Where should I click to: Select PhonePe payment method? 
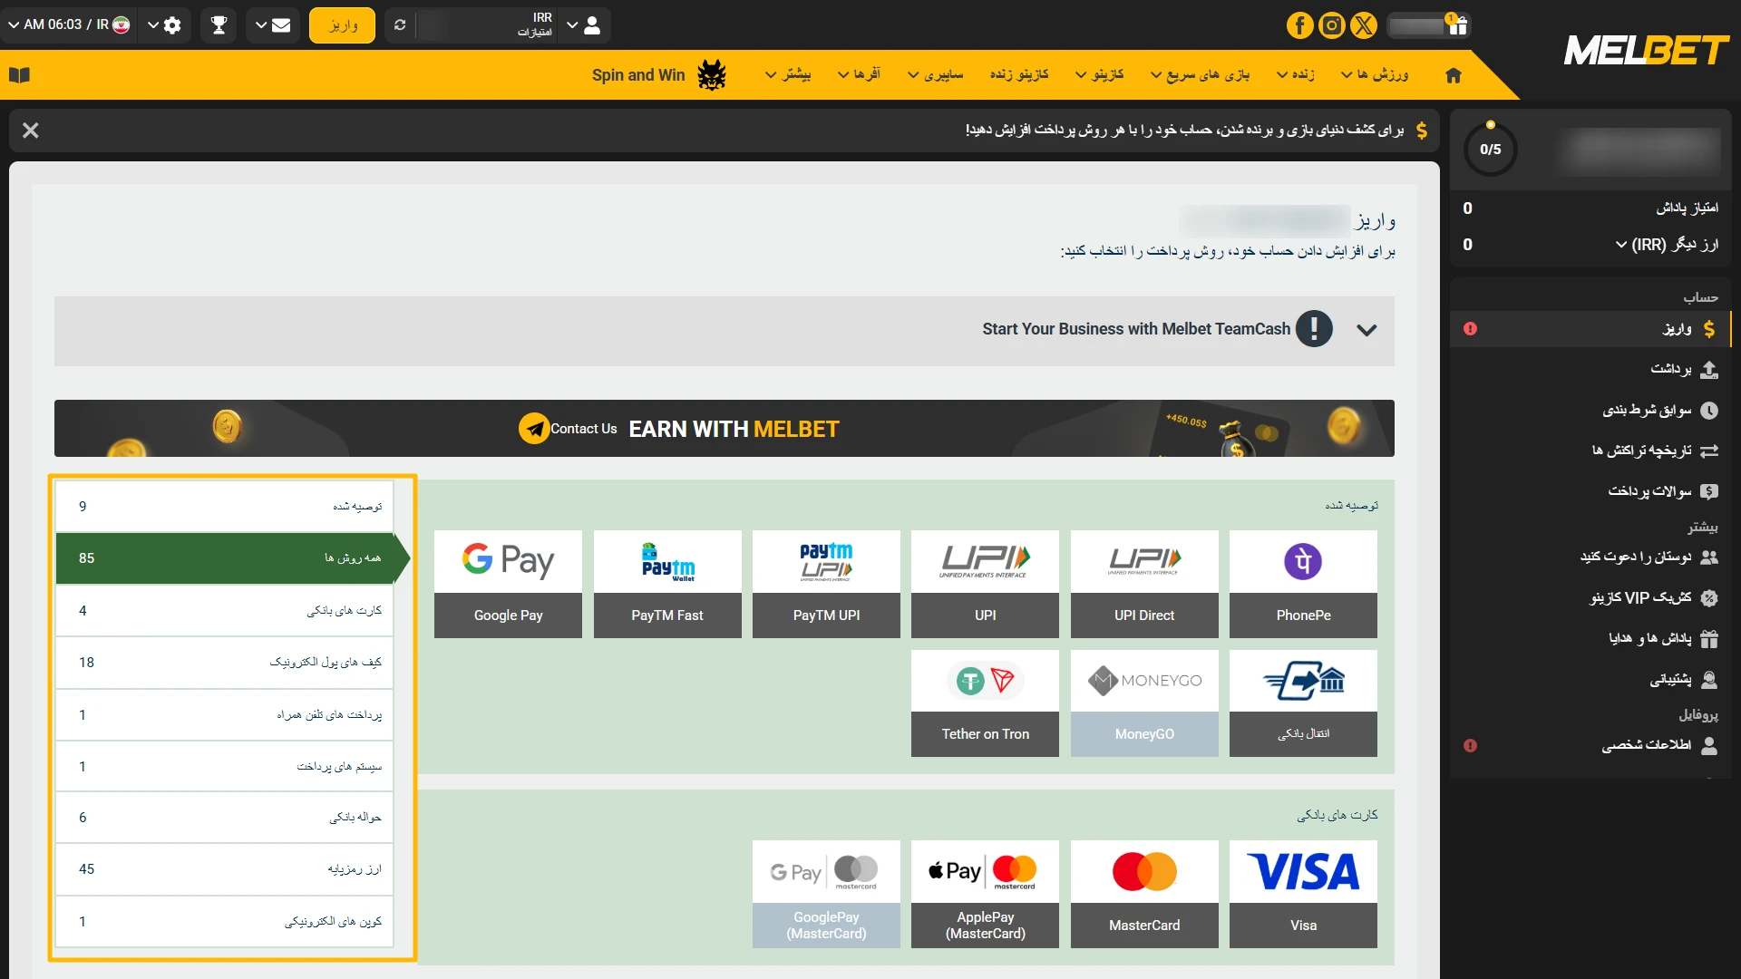click(1303, 584)
